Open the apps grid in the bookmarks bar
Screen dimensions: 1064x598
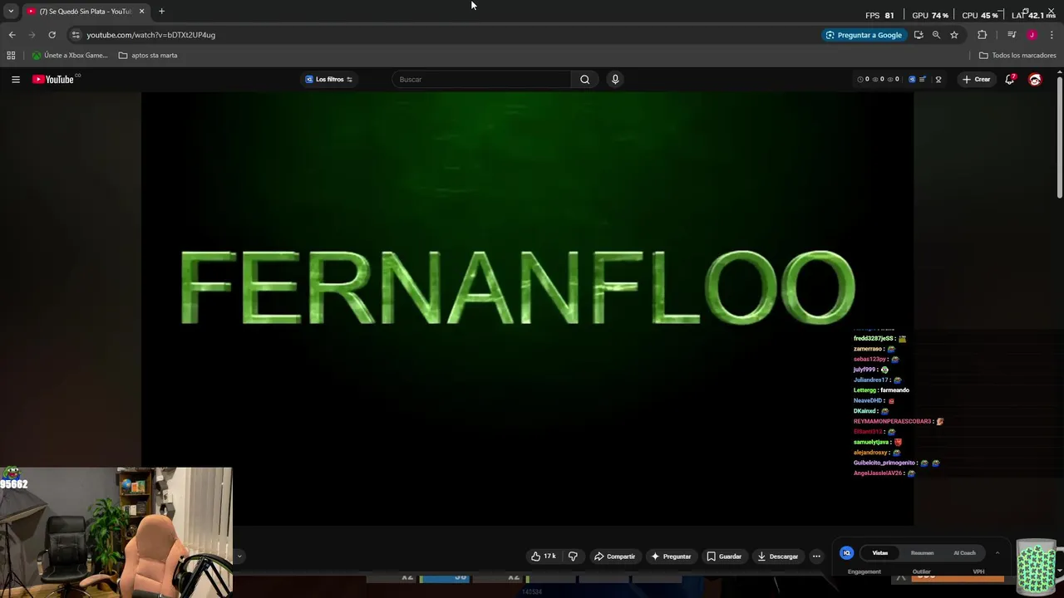click(11, 56)
